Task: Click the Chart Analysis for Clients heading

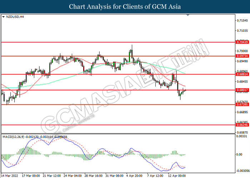Action: click(x=125, y=6)
